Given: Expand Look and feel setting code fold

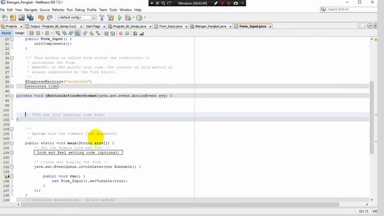Looking at the screenshot, I should click(x=12, y=152).
